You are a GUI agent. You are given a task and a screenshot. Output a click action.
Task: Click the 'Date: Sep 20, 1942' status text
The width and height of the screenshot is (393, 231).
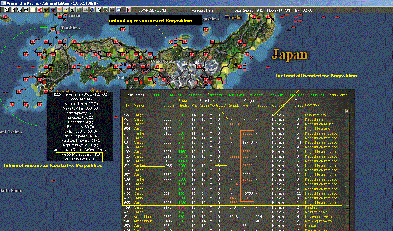[249, 10]
